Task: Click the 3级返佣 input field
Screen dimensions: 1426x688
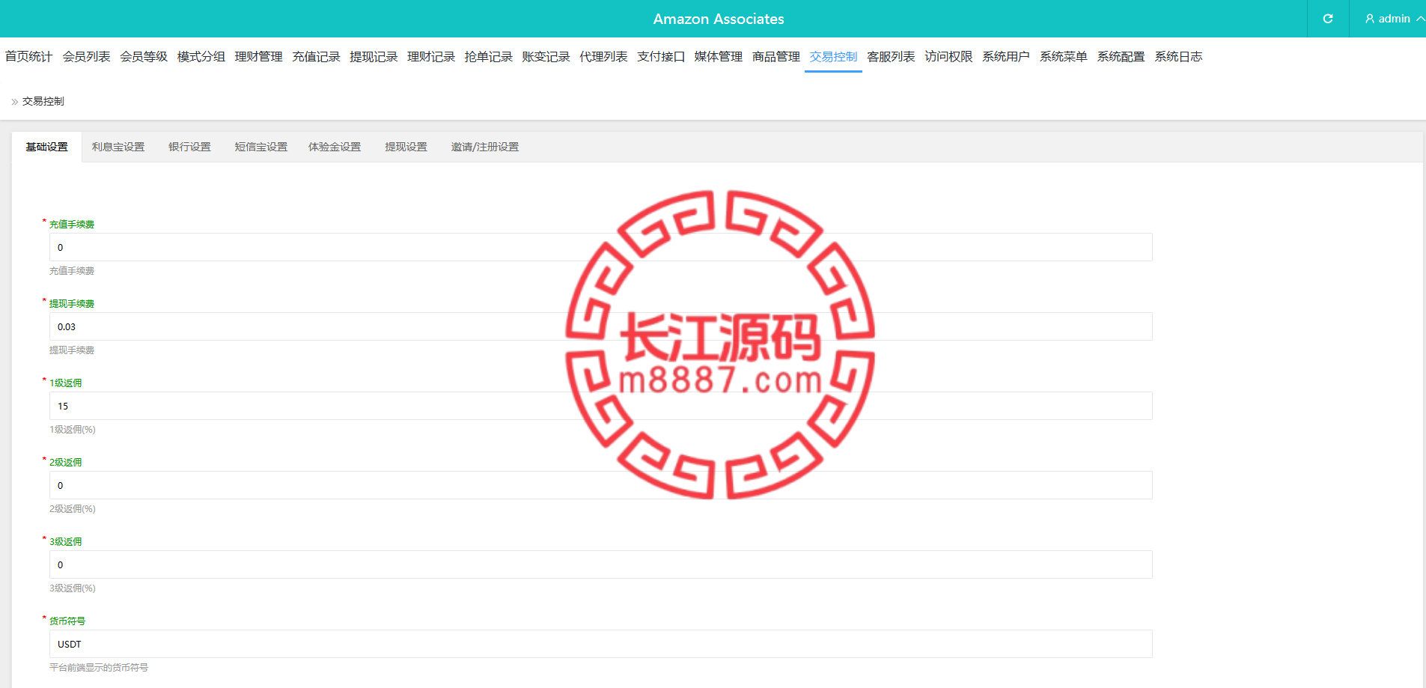Action: pos(600,564)
